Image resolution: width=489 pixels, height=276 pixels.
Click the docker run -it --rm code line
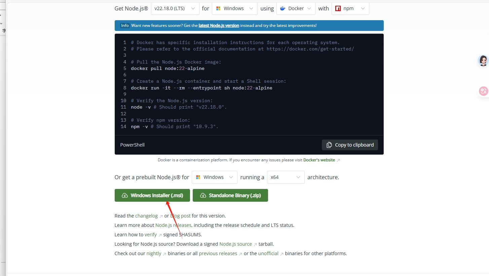click(x=202, y=88)
